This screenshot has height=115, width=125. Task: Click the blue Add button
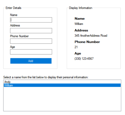(31, 61)
